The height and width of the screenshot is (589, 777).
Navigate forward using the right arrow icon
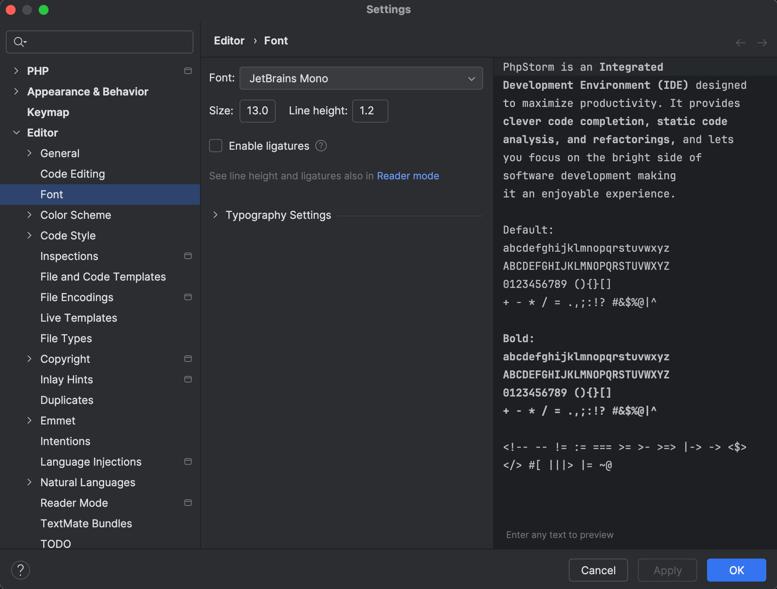pos(762,42)
